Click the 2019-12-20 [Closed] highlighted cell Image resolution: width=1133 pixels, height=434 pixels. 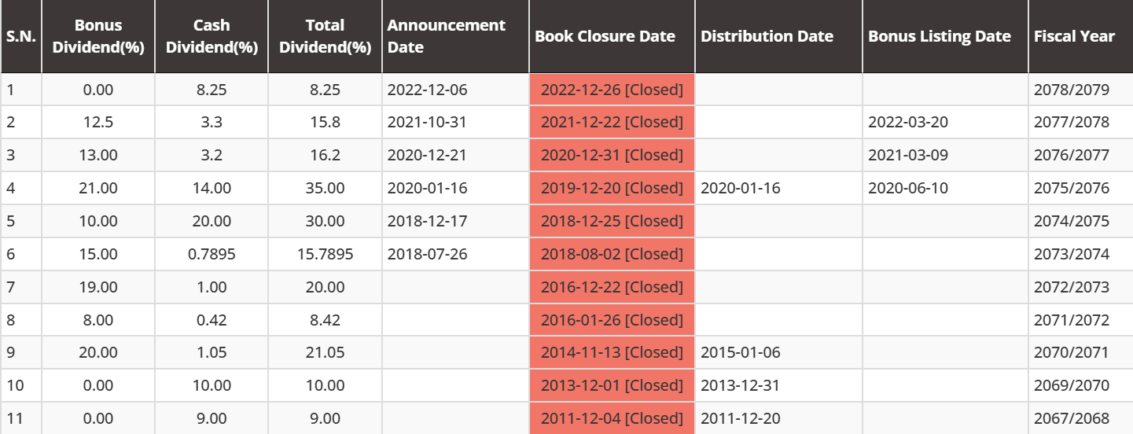612,188
